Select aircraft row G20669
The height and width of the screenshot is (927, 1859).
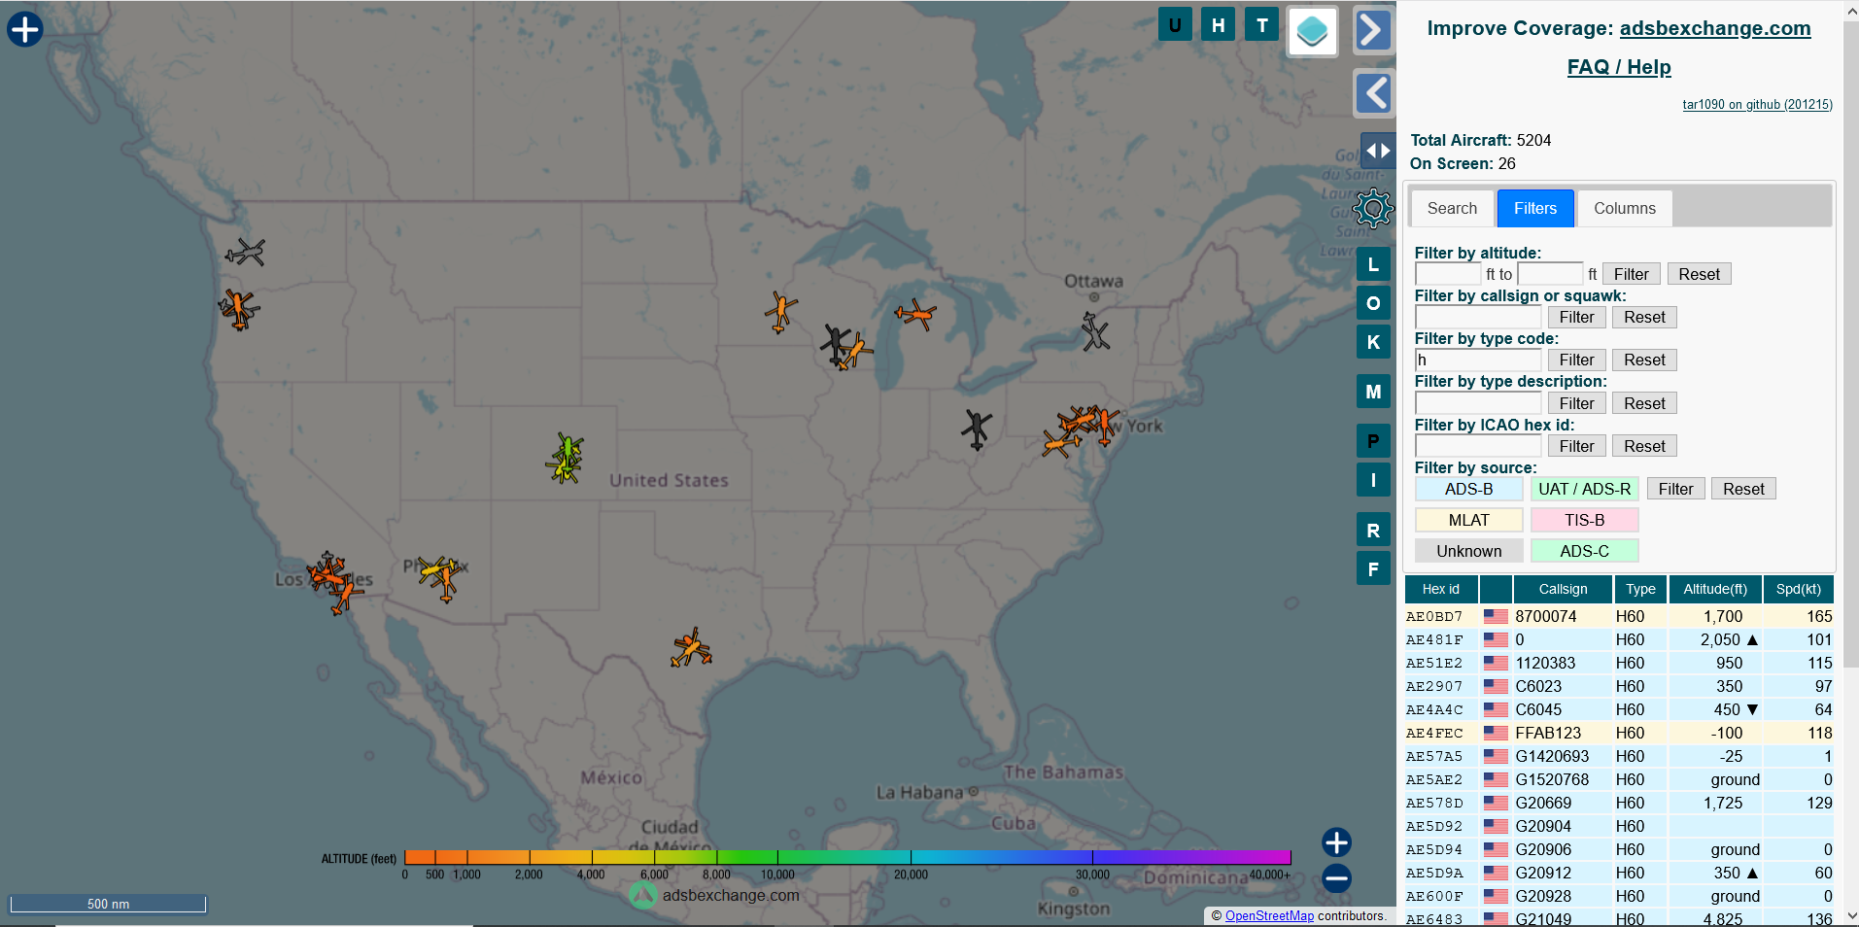tap(1619, 803)
